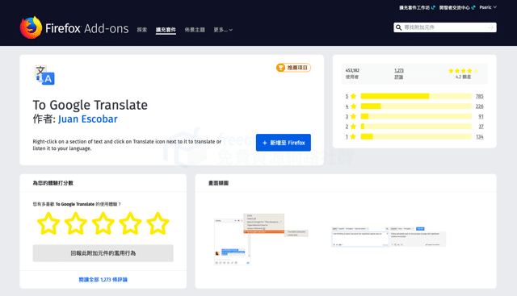Click the 畫面擷圖 section heading
517x296 pixels.
point(218,183)
